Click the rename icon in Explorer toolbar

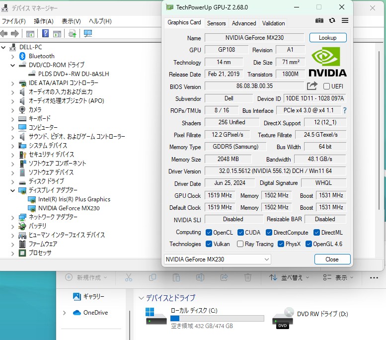[x=200, y=277]
